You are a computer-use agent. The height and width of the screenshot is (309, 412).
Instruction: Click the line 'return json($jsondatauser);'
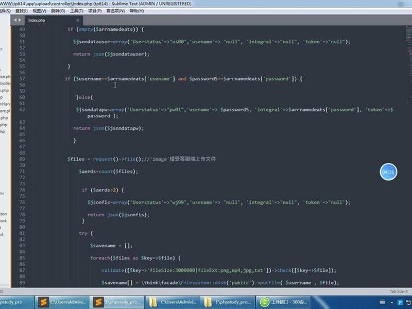111,54
